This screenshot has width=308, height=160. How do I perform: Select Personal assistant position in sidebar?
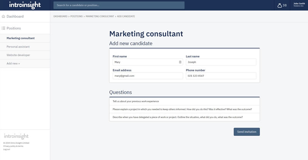25,46
